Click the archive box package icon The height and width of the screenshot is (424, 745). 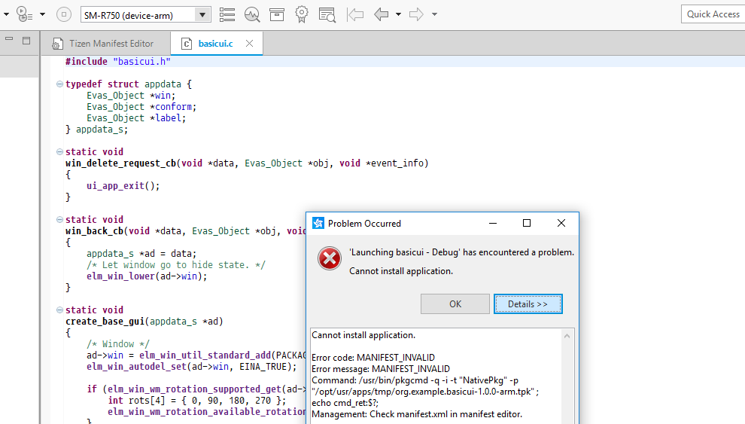point(277,14)
